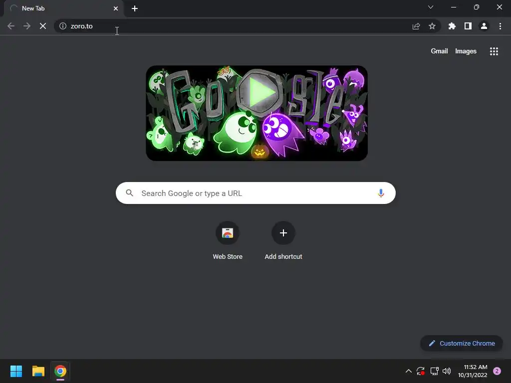Click the Add shortcut label text
The height and width of the screenshot is (383, 511).
pyautogui.click(x=283, y=257)
